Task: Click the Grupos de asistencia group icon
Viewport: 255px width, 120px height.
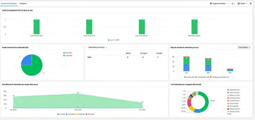Action: click(x=211, y=3)
